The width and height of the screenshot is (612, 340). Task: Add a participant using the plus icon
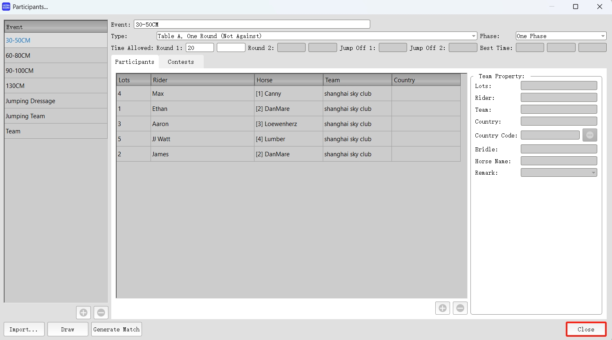[442, 308]
